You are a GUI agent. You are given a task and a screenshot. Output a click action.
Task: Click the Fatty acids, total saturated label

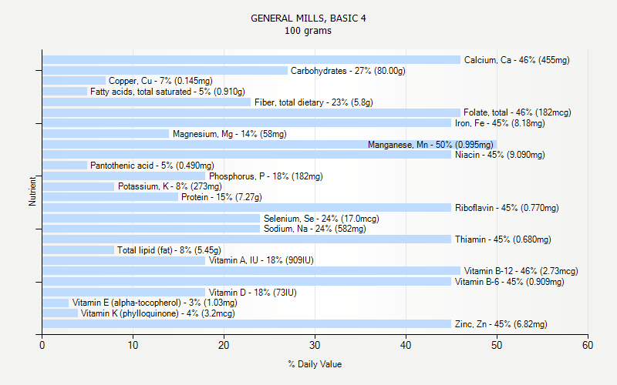click(167, 92)
